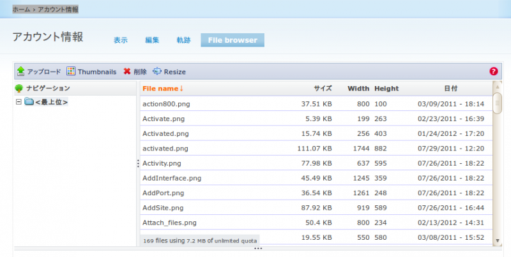Click the file list scroll down arrow
This screenshot has height=257, width=511.
pos(498,240)
